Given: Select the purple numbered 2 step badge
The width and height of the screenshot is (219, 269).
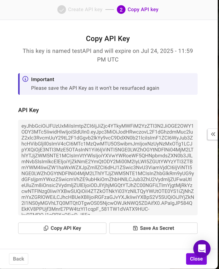Looking at the screenshot, I should [x=121, y=9].
